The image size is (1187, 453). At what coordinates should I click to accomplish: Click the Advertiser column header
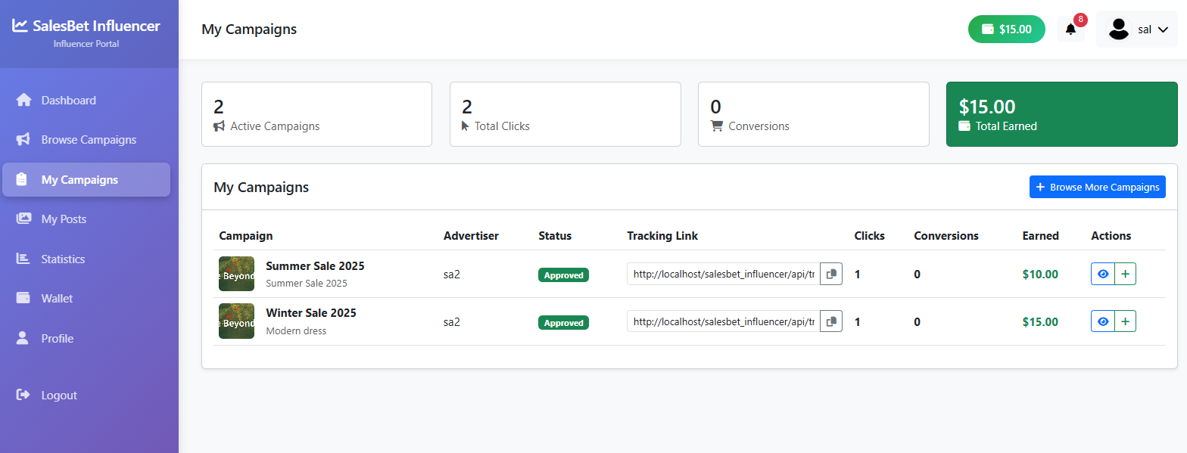[x=471, y=236]
